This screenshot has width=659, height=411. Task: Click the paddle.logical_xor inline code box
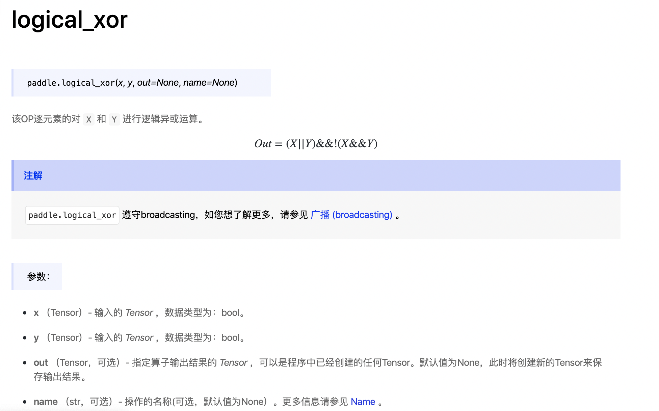(72, 215)
